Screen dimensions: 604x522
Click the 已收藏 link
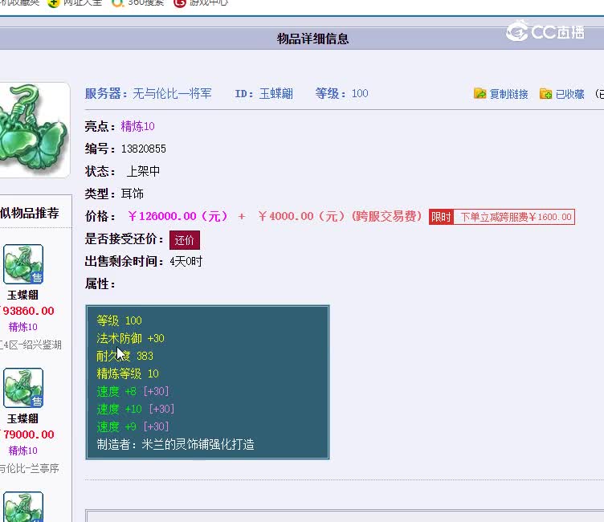pos(569,94)
